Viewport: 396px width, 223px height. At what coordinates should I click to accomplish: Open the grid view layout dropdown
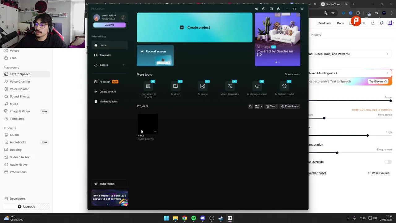259,106
